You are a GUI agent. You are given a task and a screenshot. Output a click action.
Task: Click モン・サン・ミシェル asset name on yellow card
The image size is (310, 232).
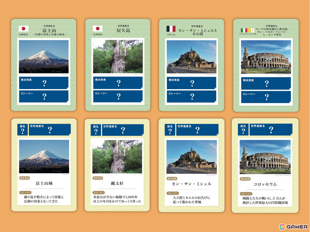(x=191, y=184)
